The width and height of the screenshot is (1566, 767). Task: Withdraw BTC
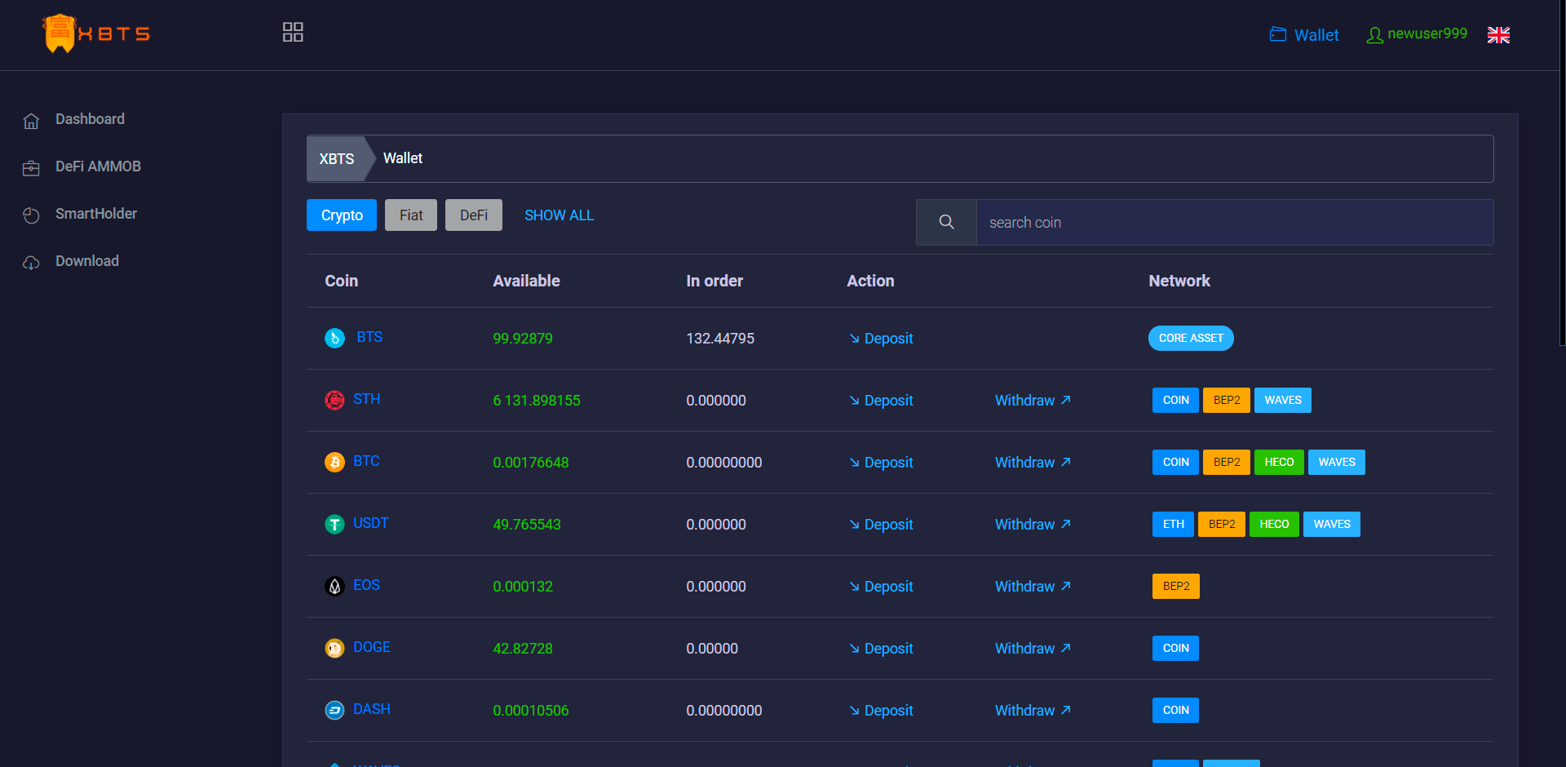[x=1033, y=463]
